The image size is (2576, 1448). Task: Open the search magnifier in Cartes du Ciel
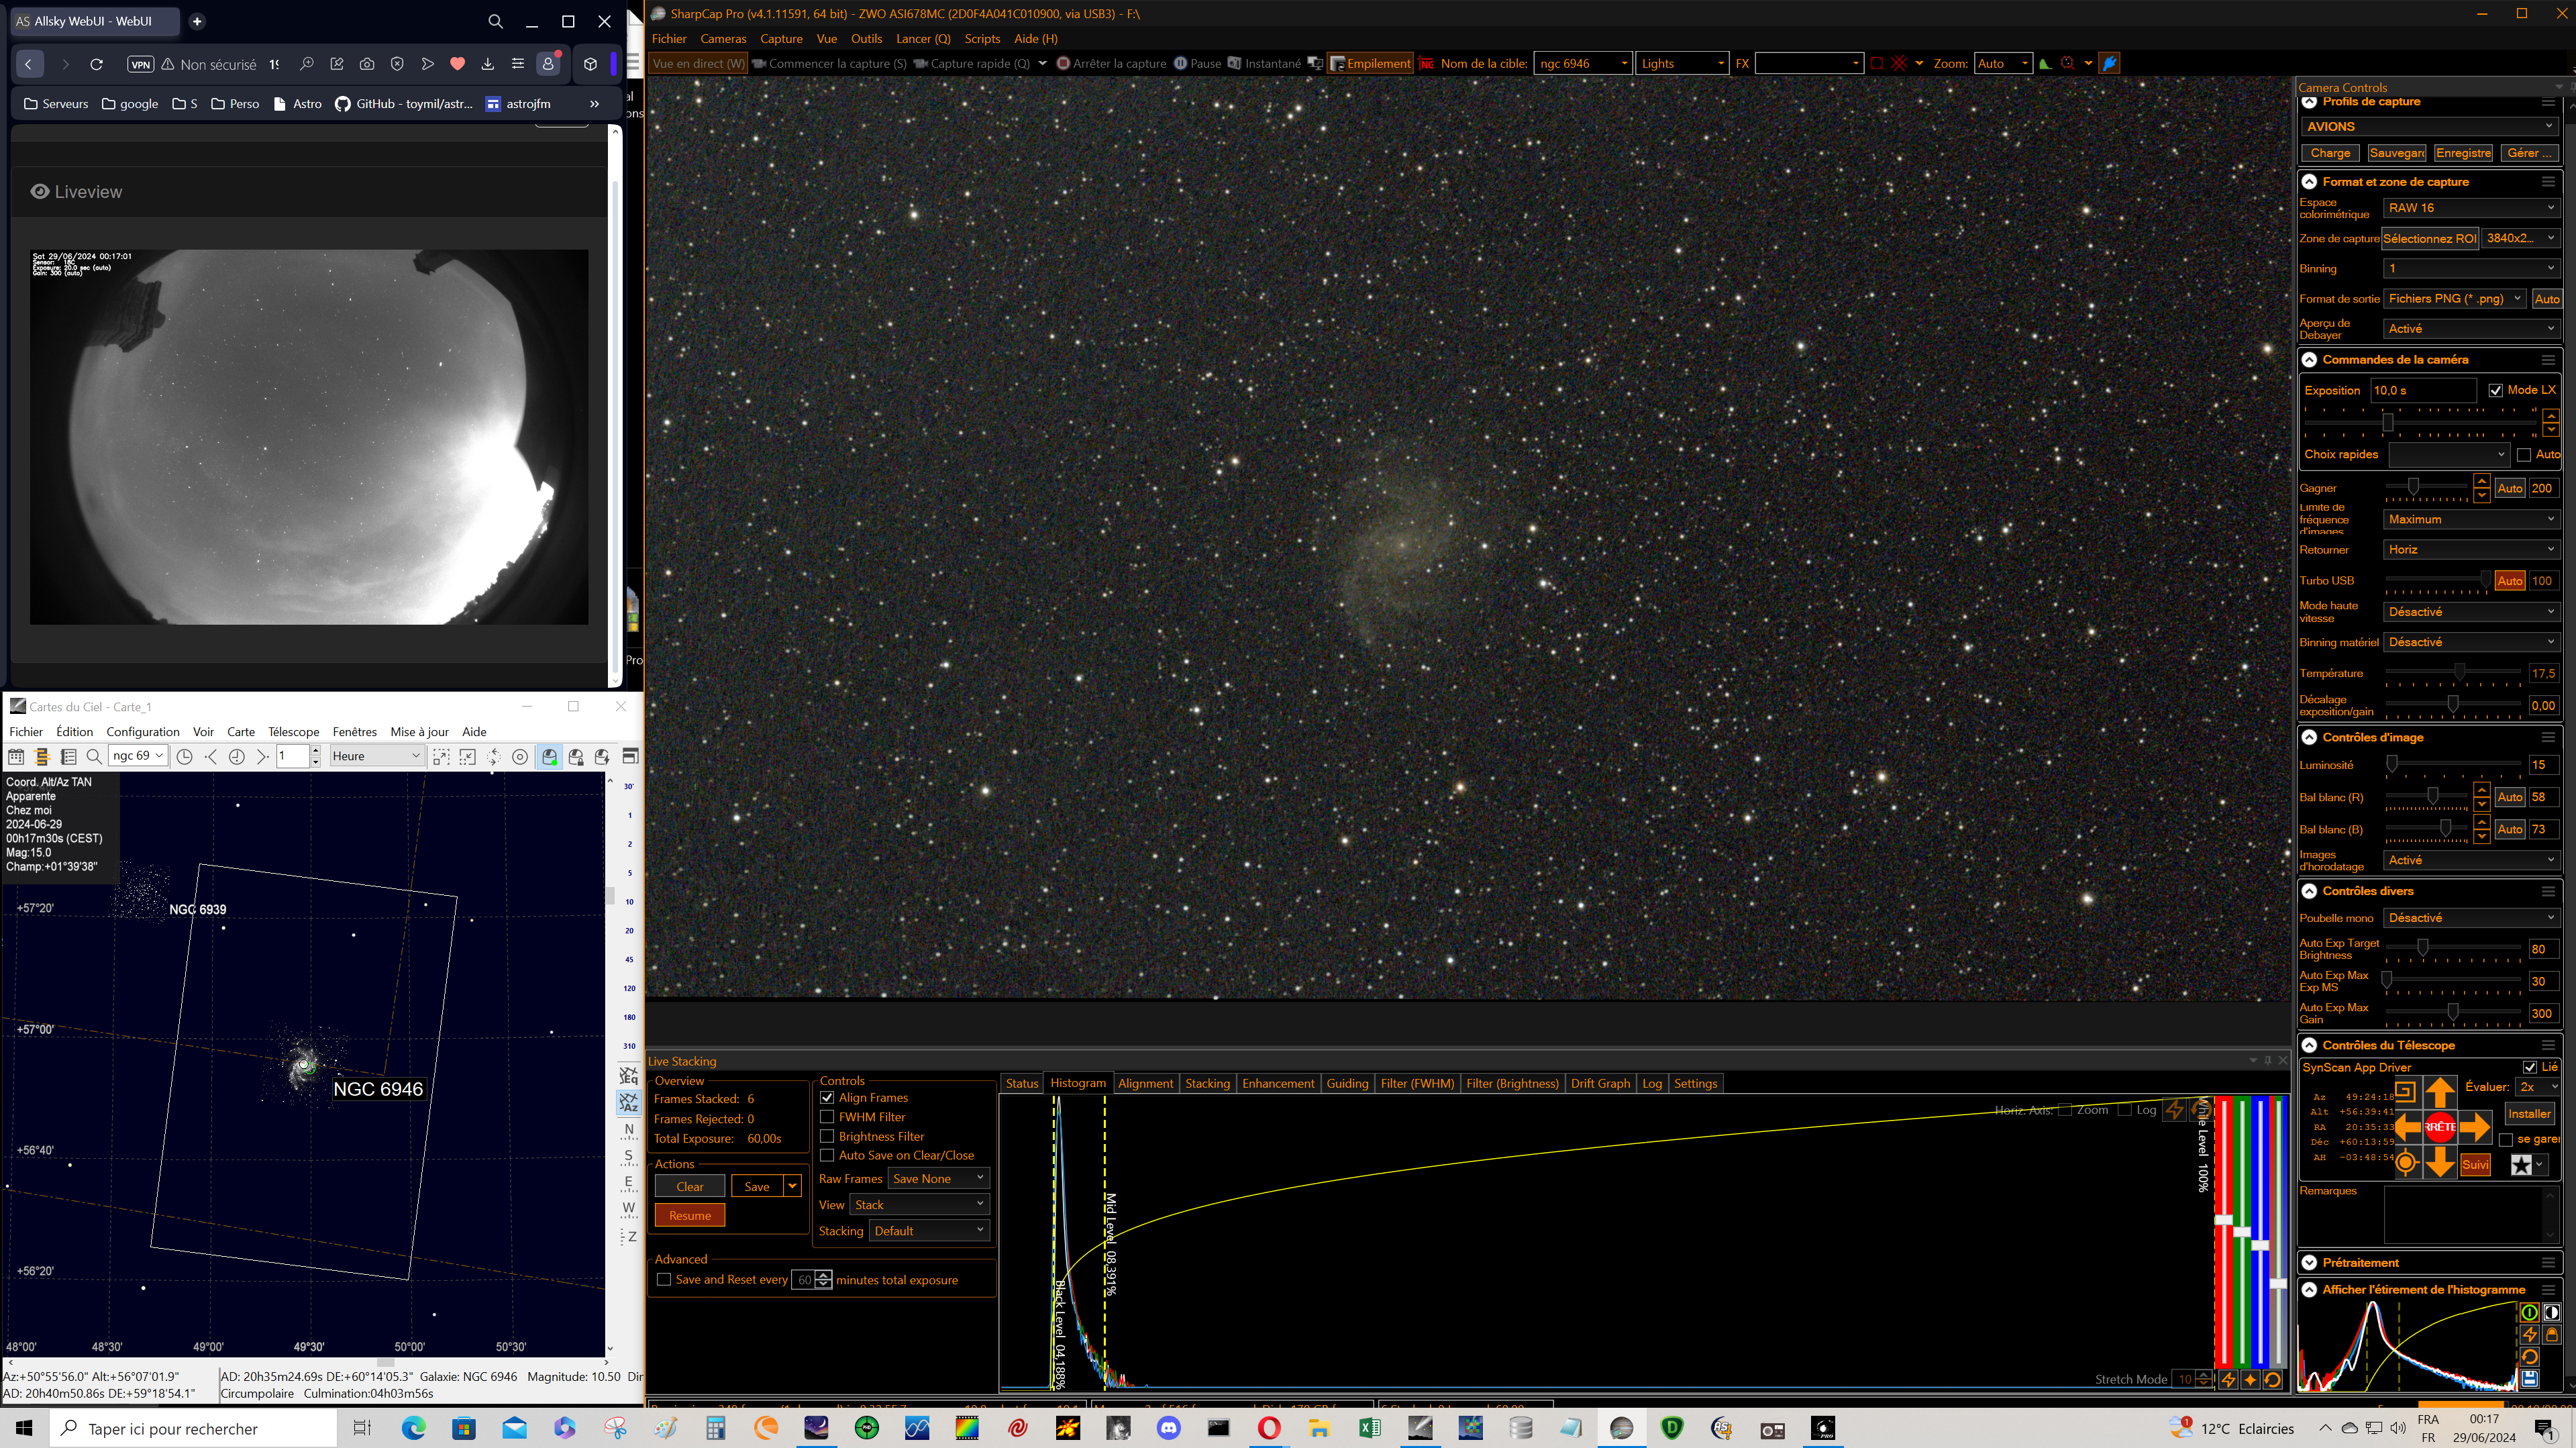point(94,757)
